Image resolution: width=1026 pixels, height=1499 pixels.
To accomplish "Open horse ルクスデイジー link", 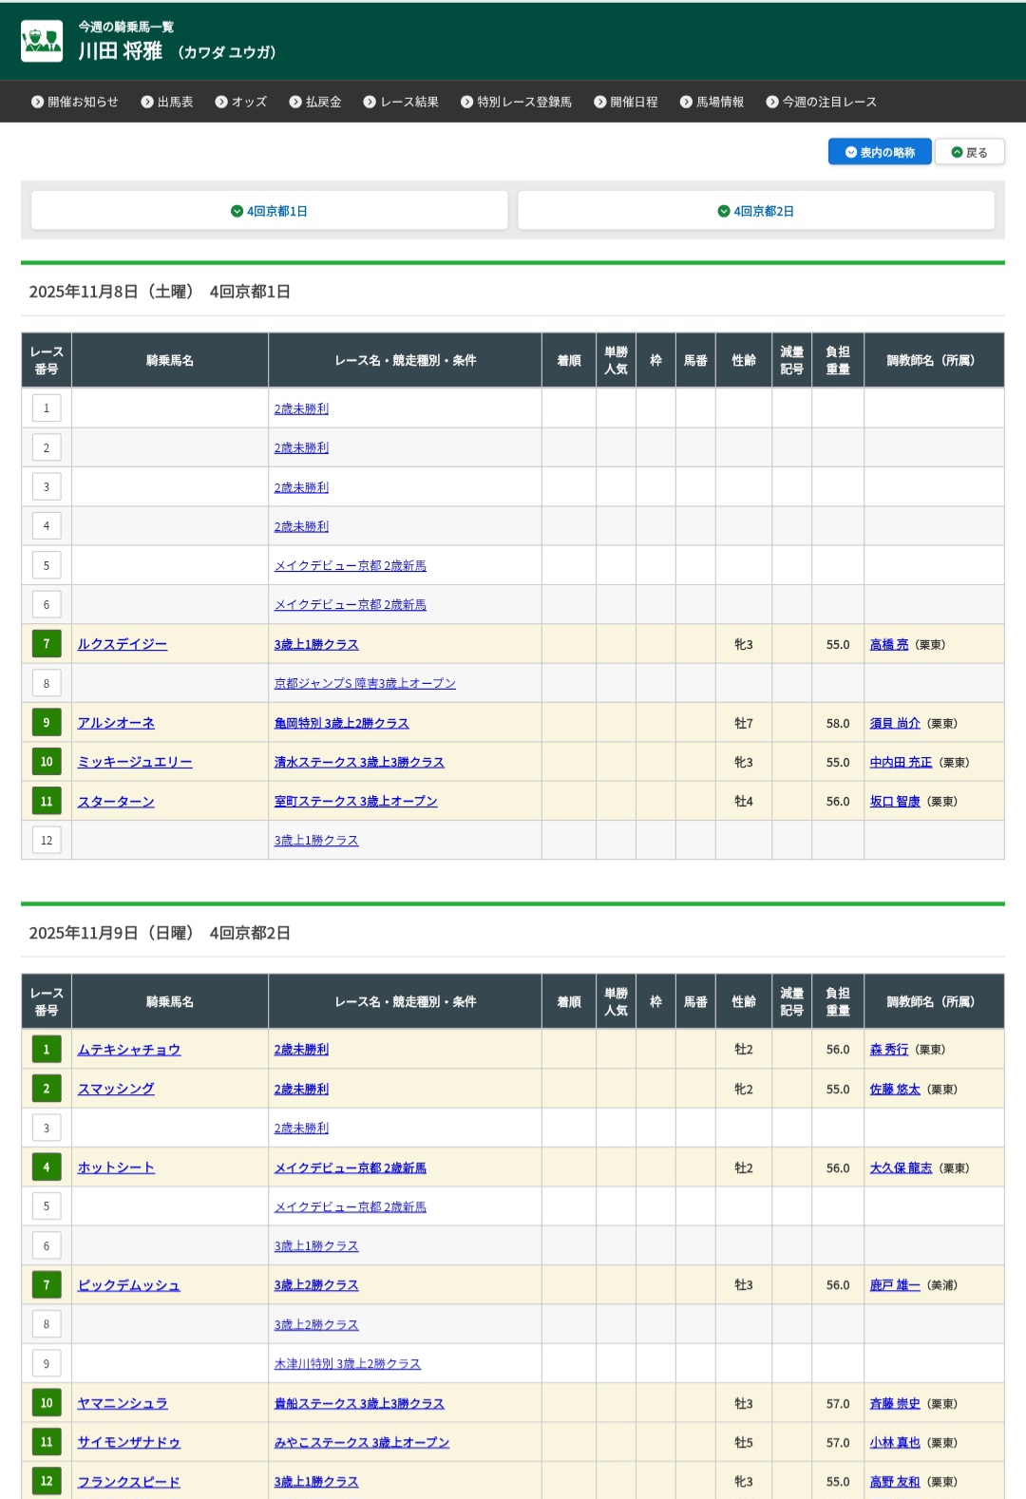I will [123, 644].
